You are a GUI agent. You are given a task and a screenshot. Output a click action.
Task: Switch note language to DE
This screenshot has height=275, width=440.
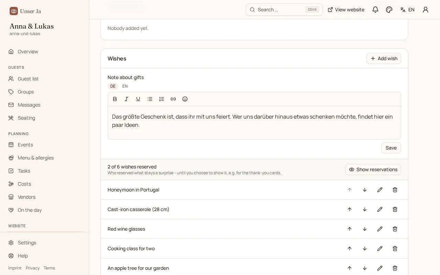pos(113,86)
